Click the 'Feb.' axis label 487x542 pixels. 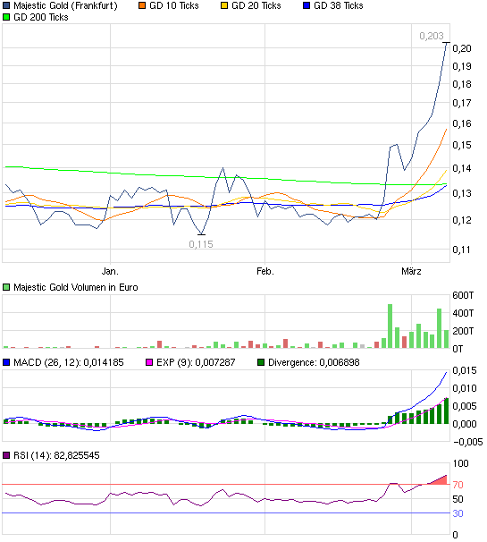(x=265, y=271)
